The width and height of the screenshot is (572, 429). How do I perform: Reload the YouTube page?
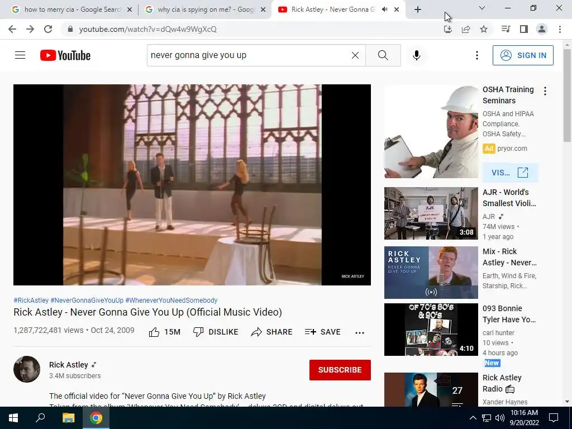click(x=48, y=29)
